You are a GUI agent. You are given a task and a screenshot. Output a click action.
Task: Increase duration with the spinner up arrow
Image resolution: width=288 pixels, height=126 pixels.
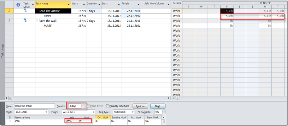pos(83,105)
